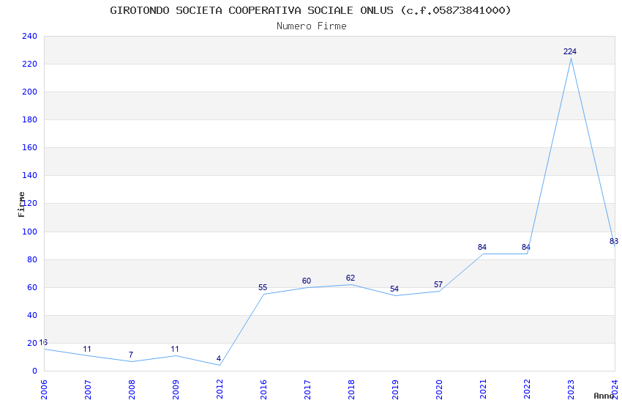Click the 80 y-axis tick label
Viewport: 622px width, 403px height.
tap(31, 259)
